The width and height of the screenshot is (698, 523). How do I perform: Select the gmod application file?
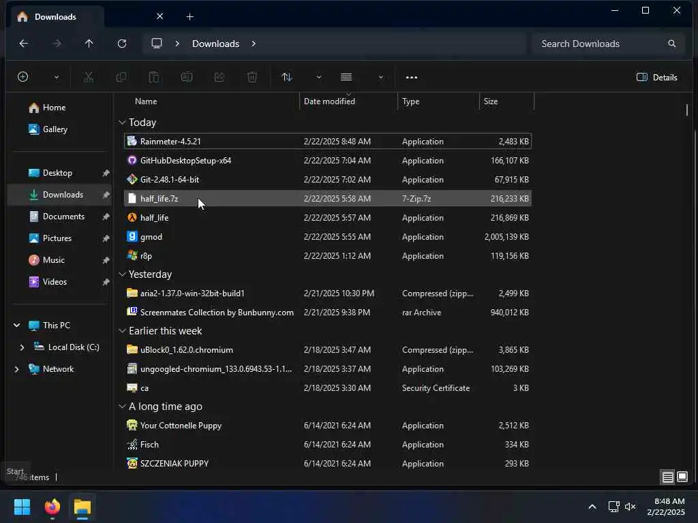(328, 237)
